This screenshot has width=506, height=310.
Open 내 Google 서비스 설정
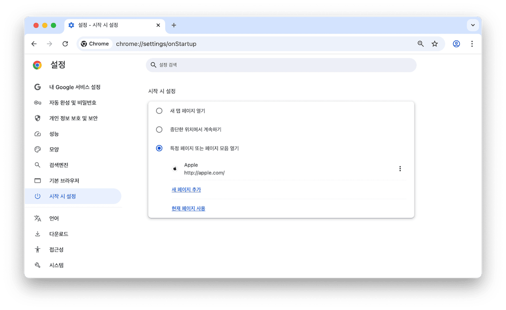(x=73, y=87)
